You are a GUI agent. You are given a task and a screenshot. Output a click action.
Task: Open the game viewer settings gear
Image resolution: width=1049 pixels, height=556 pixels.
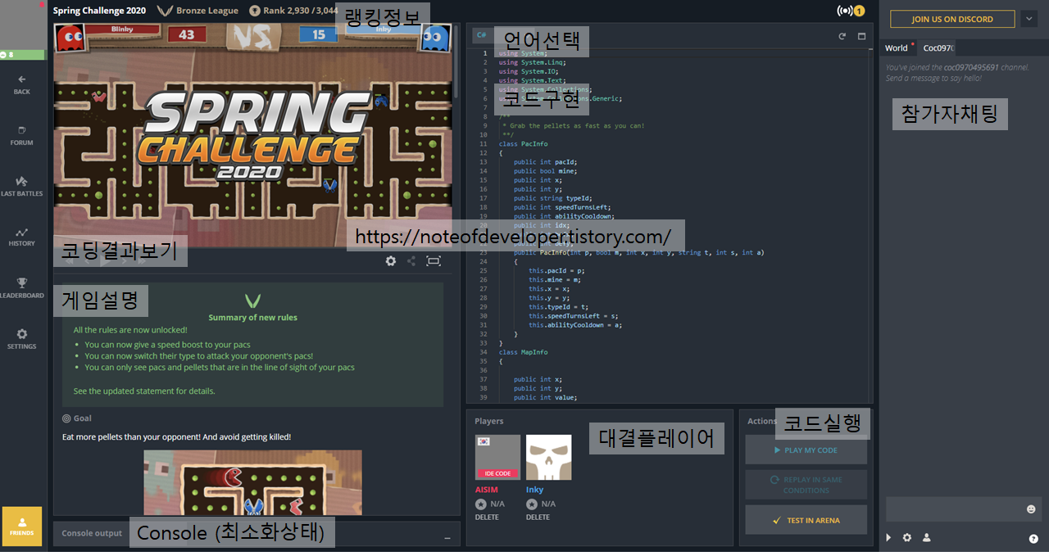pos(391,261)
